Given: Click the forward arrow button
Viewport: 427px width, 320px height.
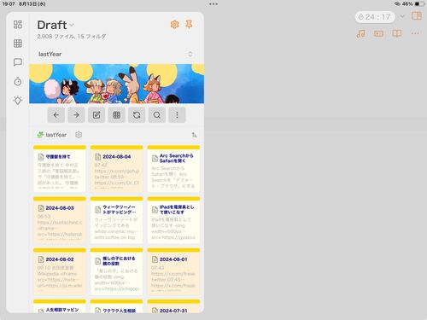Looking at the screenshot, I should [x=76, y=115].
